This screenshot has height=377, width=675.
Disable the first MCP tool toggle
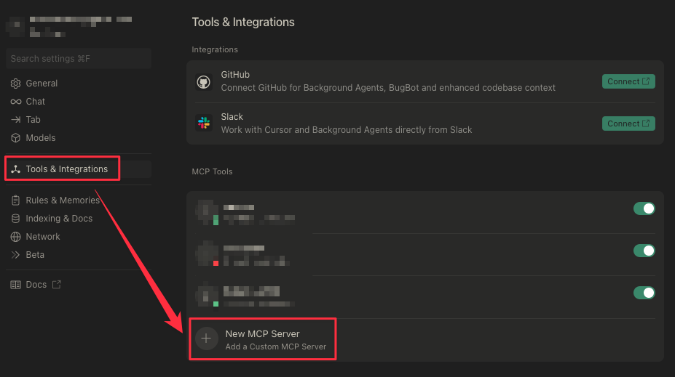pos(644,208)
